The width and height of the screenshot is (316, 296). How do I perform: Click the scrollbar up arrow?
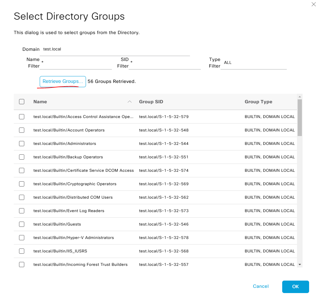click(300, 97)
